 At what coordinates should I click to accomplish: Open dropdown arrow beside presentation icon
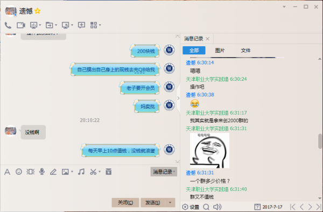(x=40, y=25)
